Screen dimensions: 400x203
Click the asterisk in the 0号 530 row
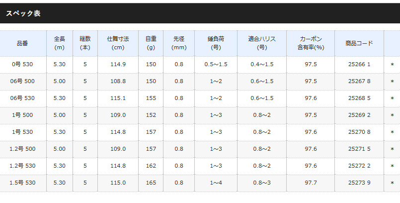pyautogui.click(x=392, y=65)
